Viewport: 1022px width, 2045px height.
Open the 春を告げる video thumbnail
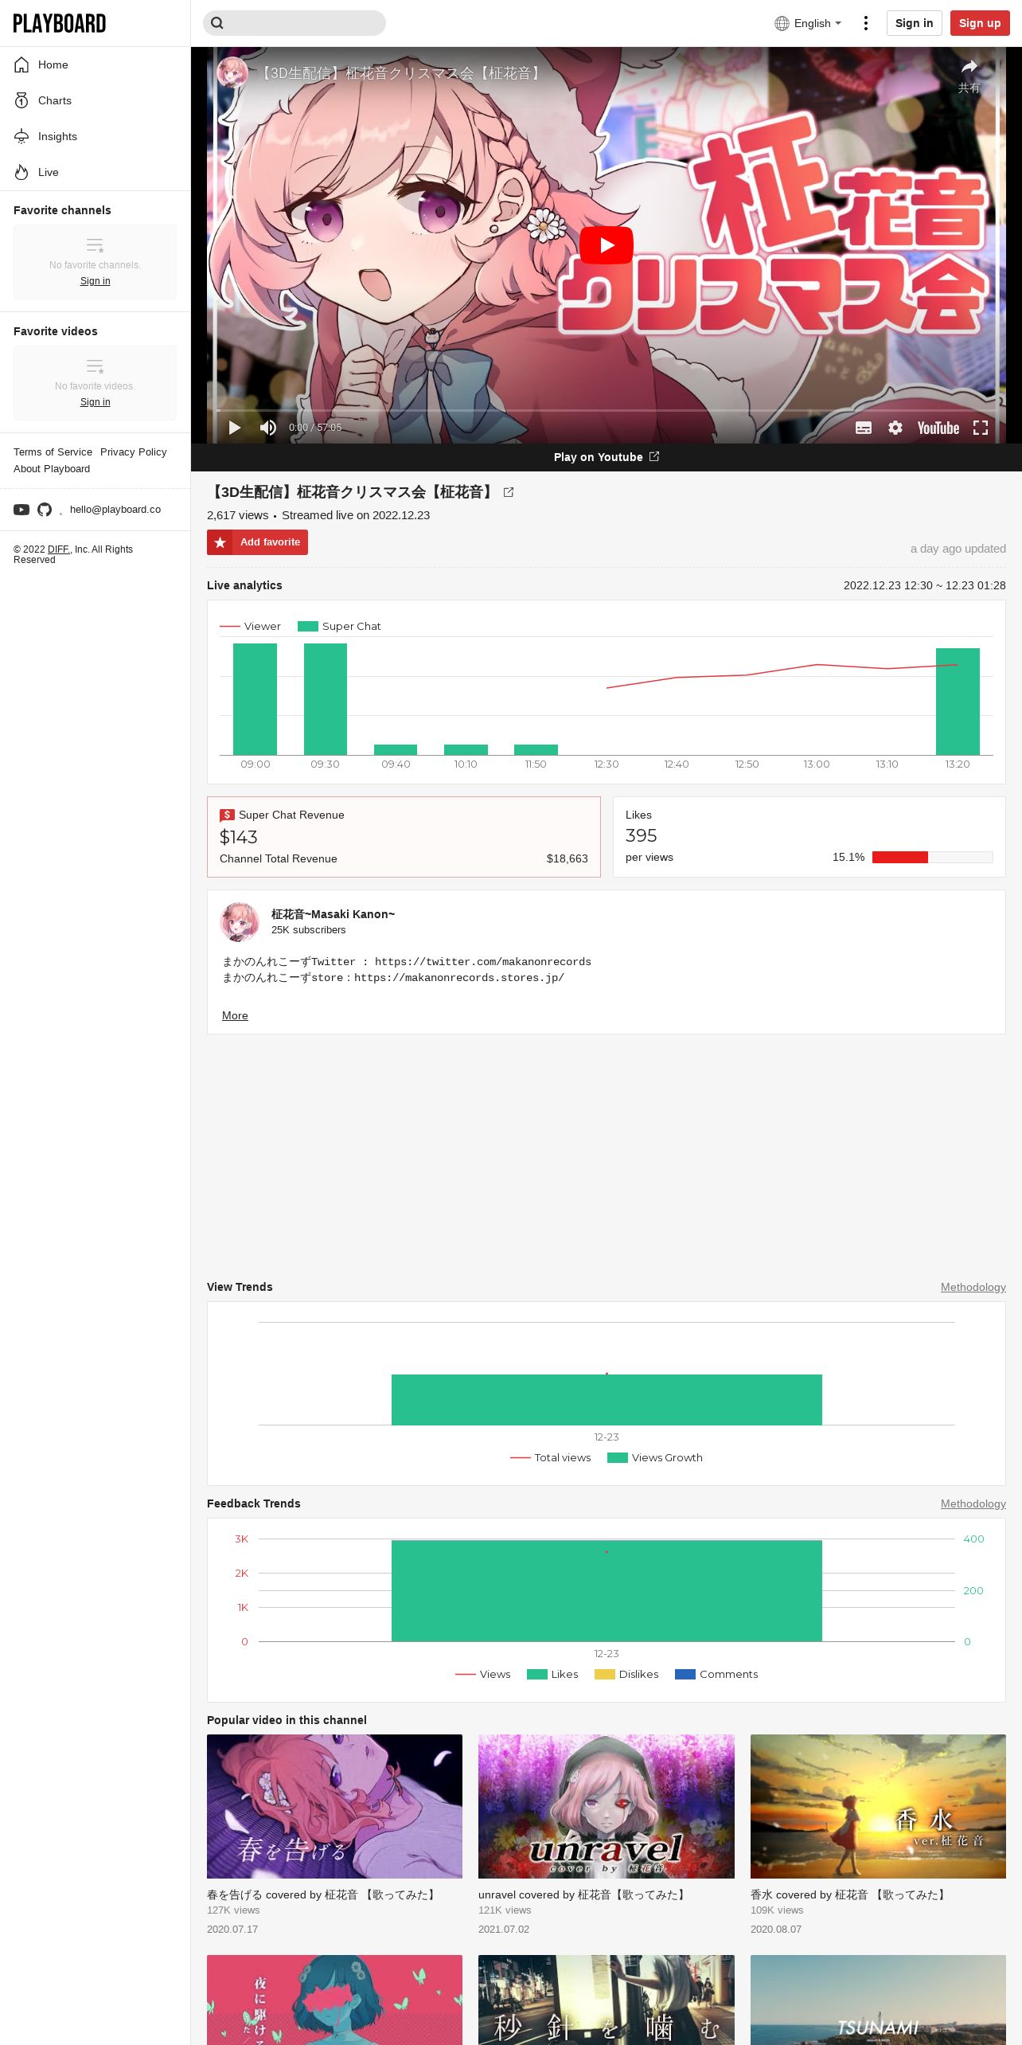click(334, 1806)
